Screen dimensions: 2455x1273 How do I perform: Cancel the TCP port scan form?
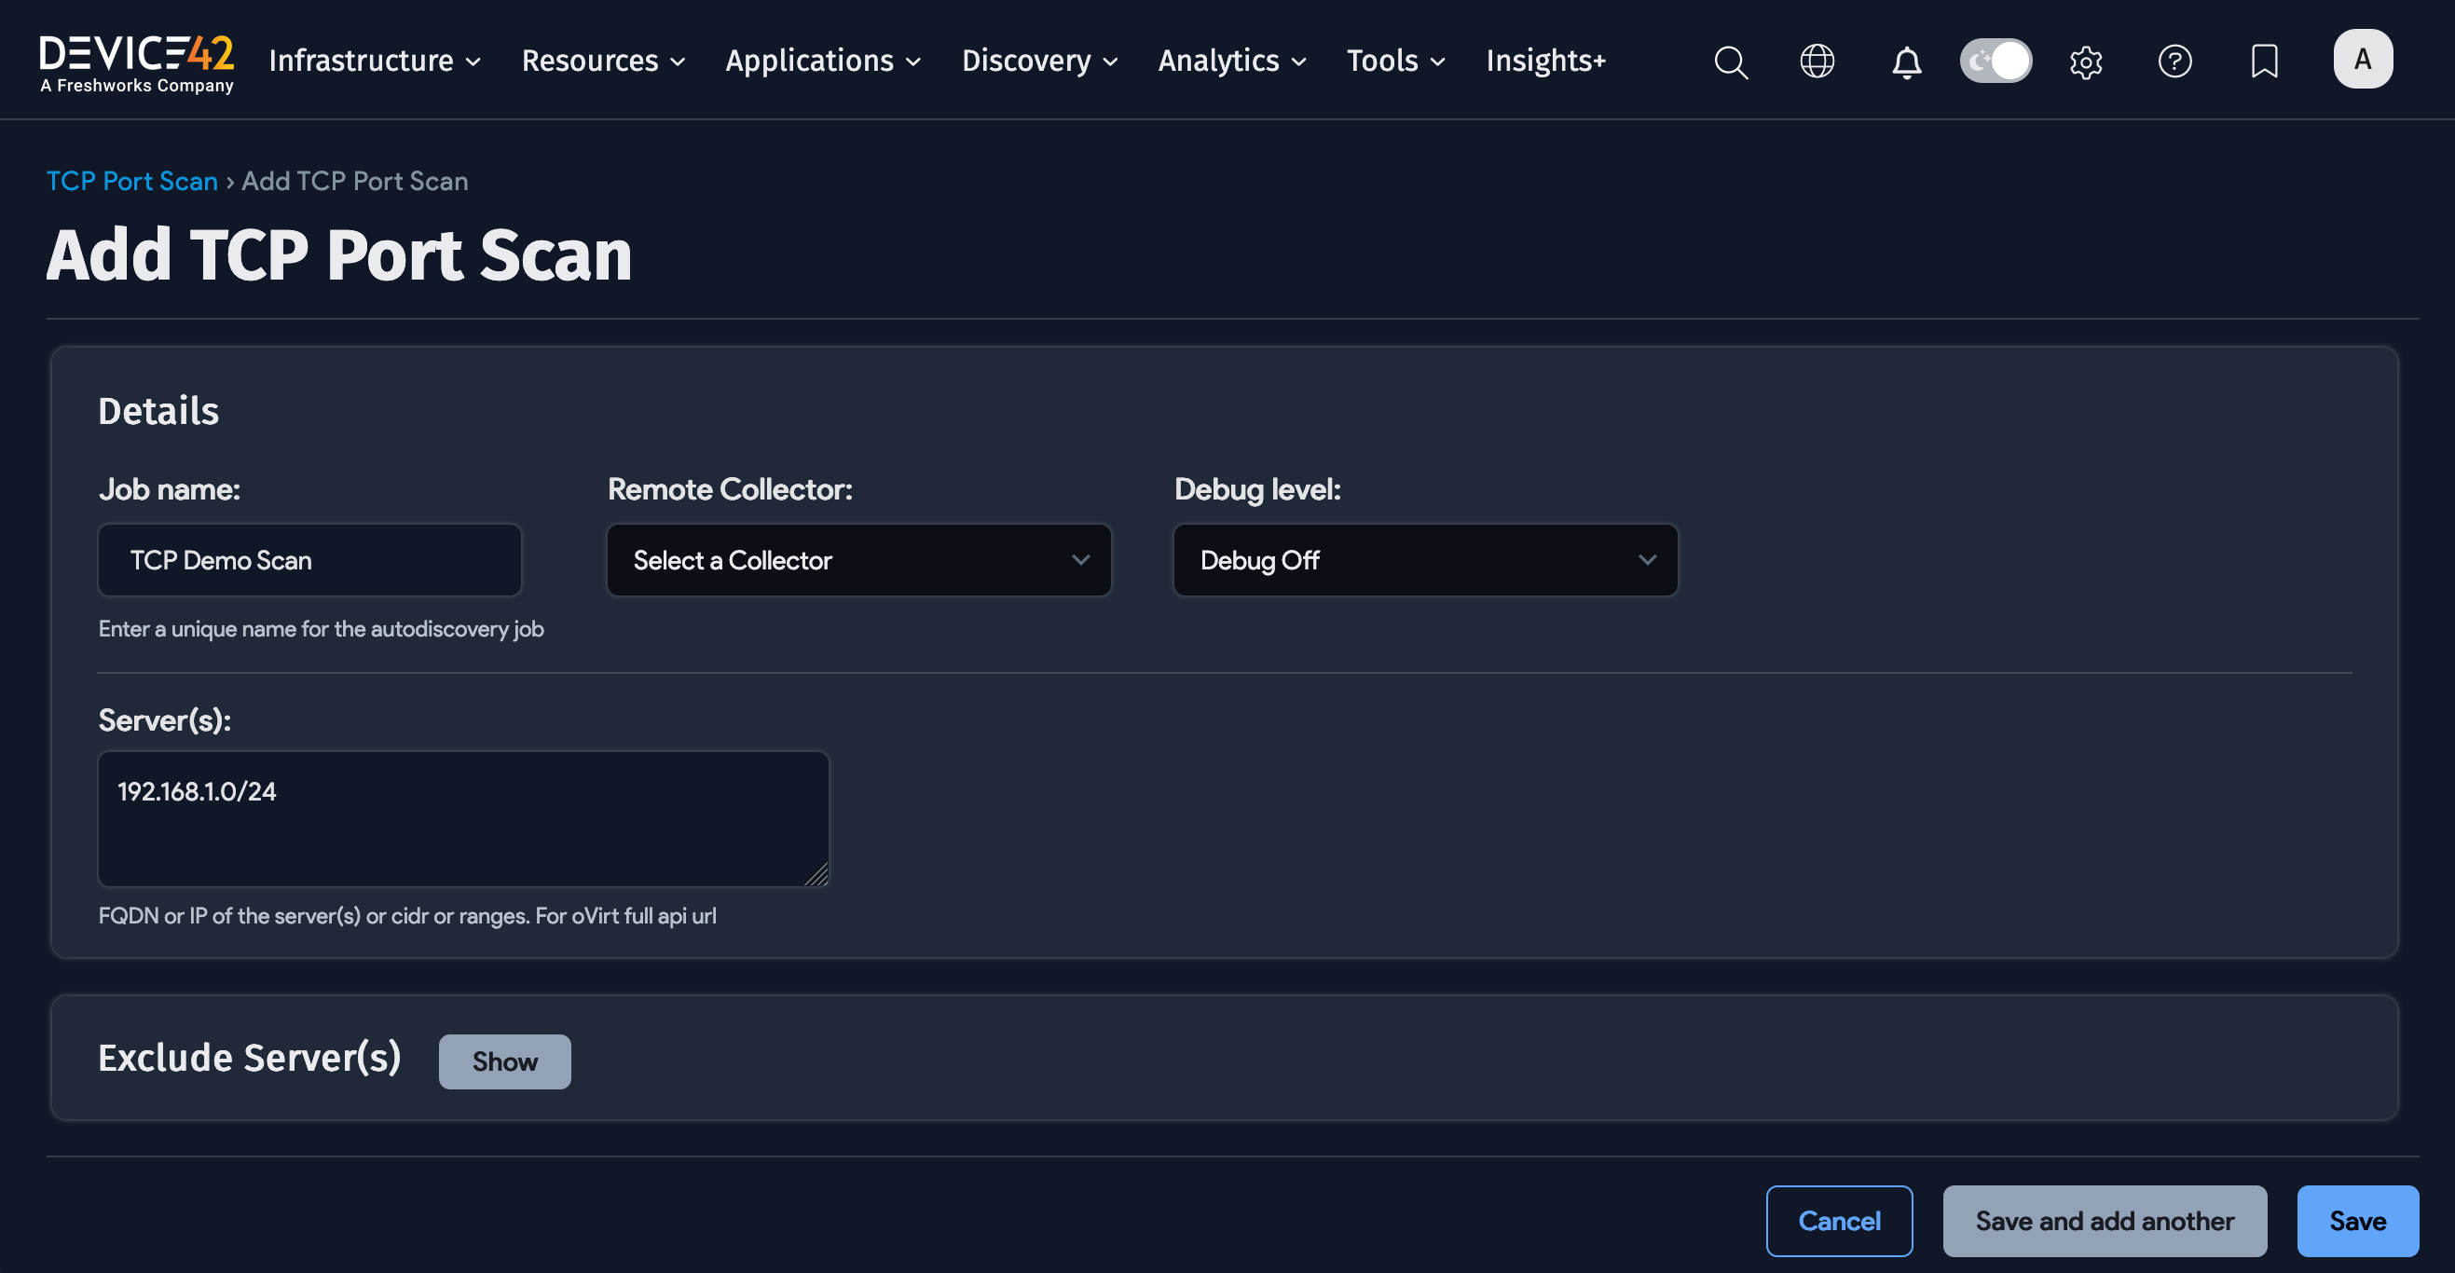1839,1221
